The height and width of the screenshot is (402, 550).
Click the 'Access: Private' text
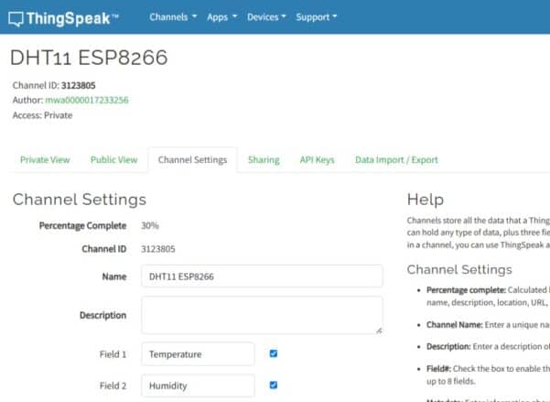pyautogui.click(x=42, y=115)
